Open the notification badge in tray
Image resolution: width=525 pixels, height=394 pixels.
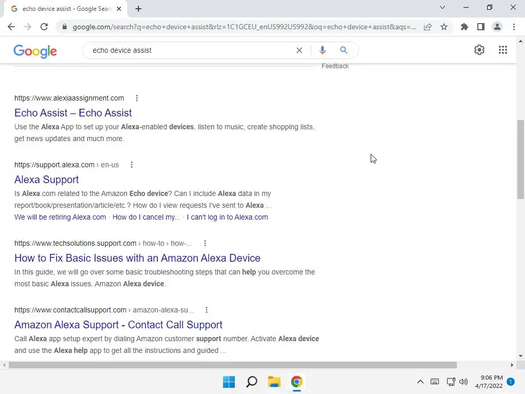coord(511,382)
